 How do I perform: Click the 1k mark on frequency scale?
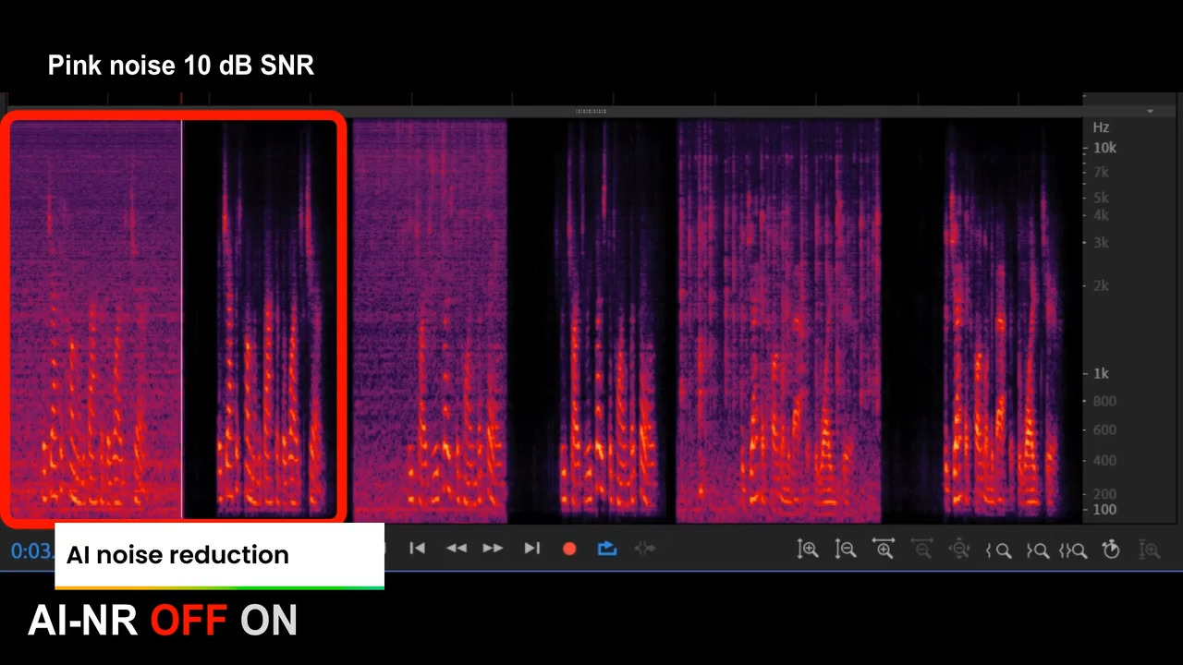(1101, 374)
